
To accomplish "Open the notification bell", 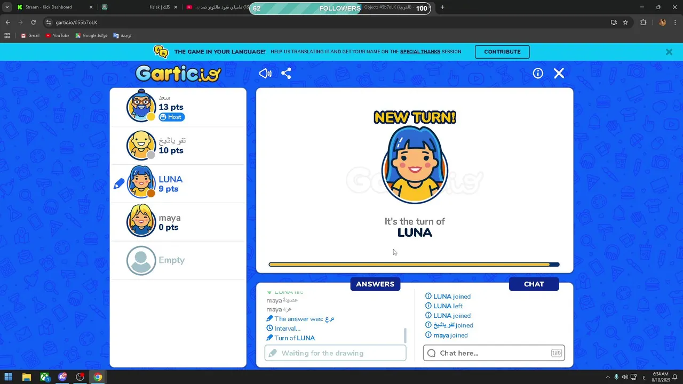I will 674,377.
